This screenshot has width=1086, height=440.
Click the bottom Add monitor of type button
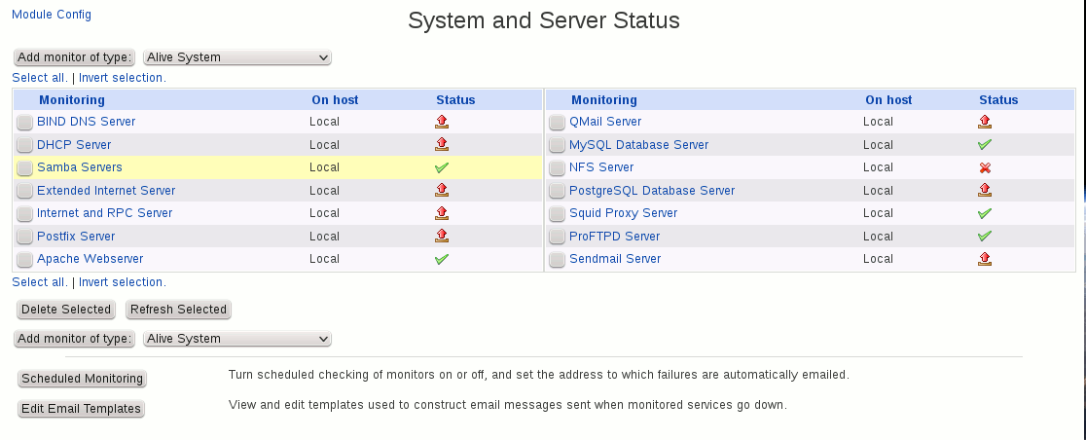coord(74,339)
